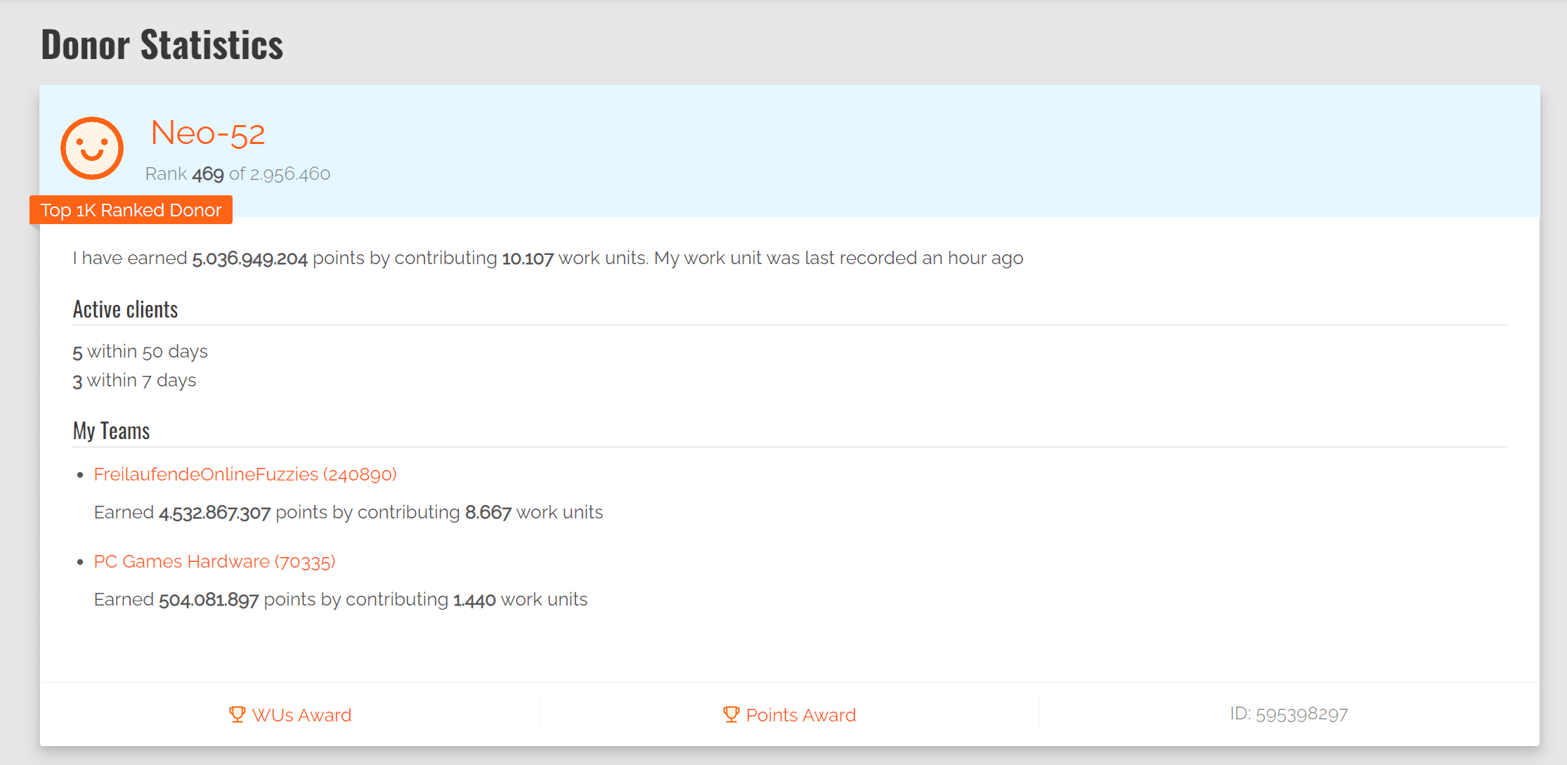This screenshot has width=1567, height=765.
Task: Click the 3 within 7 days line
Action: tap(134, 380)
